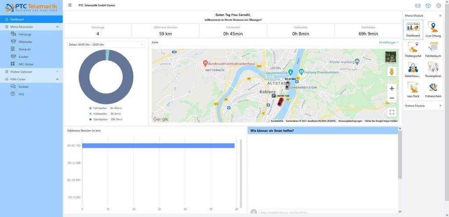Click the chat message input field

(326, 212)
